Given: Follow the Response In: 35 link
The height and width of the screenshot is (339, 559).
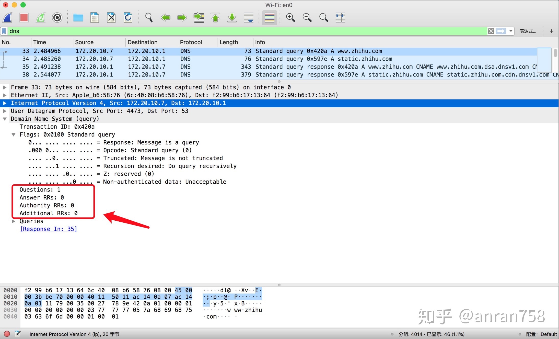Looking at the screenshot, I should [48, 229].
